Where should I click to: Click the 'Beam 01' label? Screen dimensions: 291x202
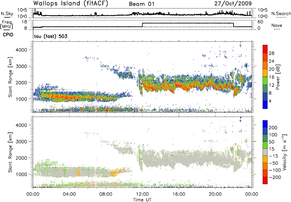coord(141,4)
